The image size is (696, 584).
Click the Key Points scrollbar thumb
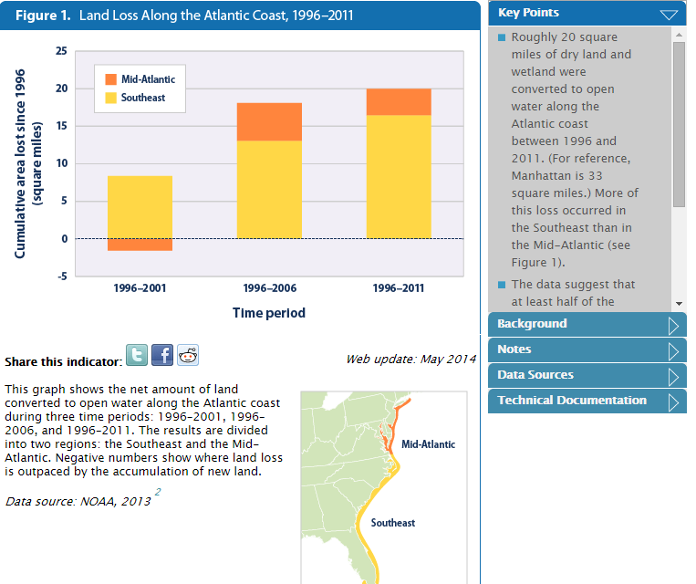click(x=678, y=123)
